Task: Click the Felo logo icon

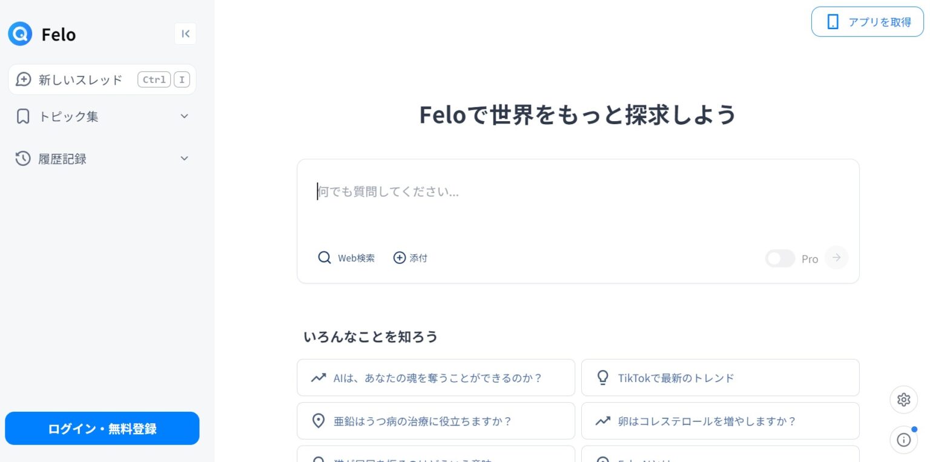Action: (19, 34)
